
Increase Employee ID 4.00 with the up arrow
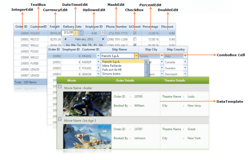tap(103, 32)
